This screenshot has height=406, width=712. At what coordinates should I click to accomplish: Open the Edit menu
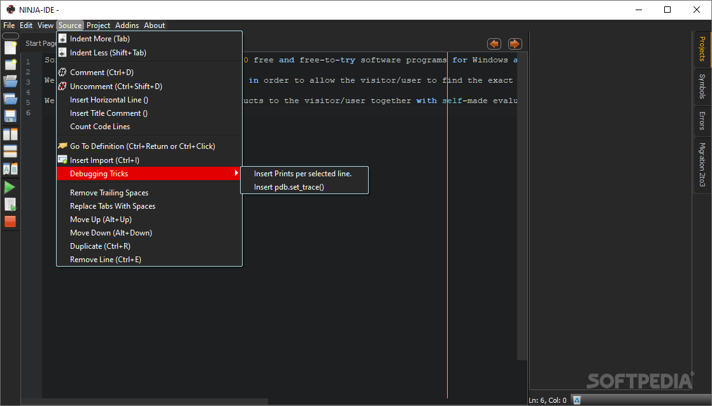(x=26, y=25)
